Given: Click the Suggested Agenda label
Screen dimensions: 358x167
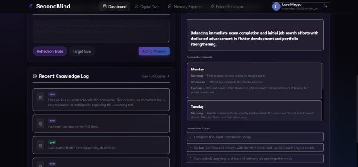Looking at the screenshot, I should [199, 57].
